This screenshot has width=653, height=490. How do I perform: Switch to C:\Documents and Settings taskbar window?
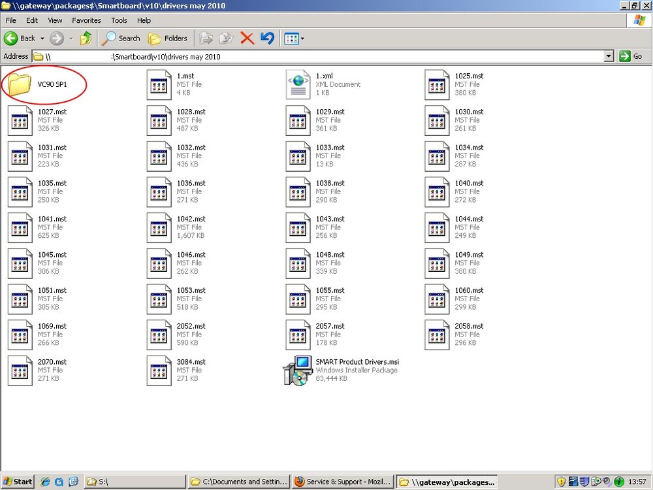[x=239, y=482]
